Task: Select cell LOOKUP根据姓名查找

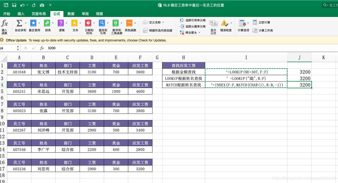Action: (x=184, y=78)
